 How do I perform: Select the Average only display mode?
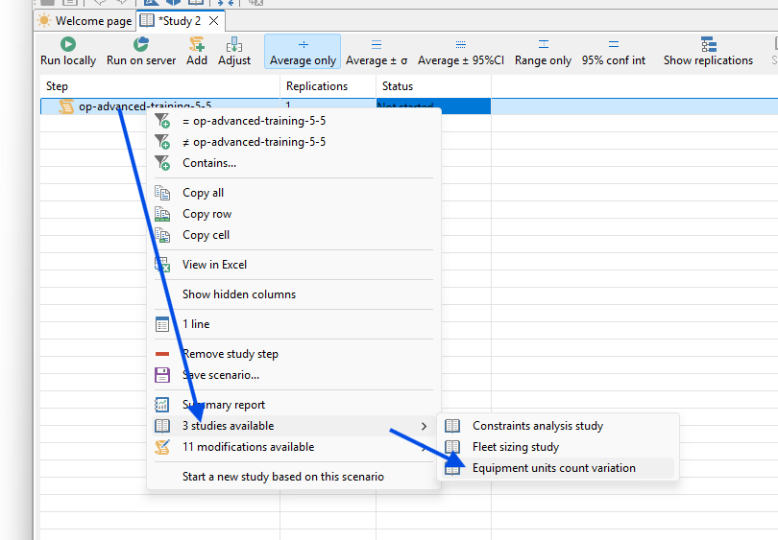point(303,52)
